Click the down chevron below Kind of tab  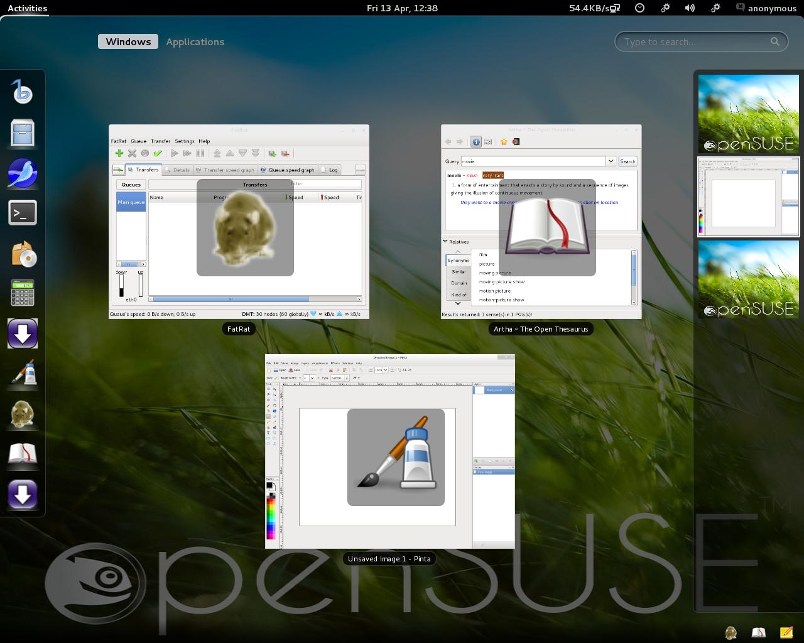(x=458, y=303)
